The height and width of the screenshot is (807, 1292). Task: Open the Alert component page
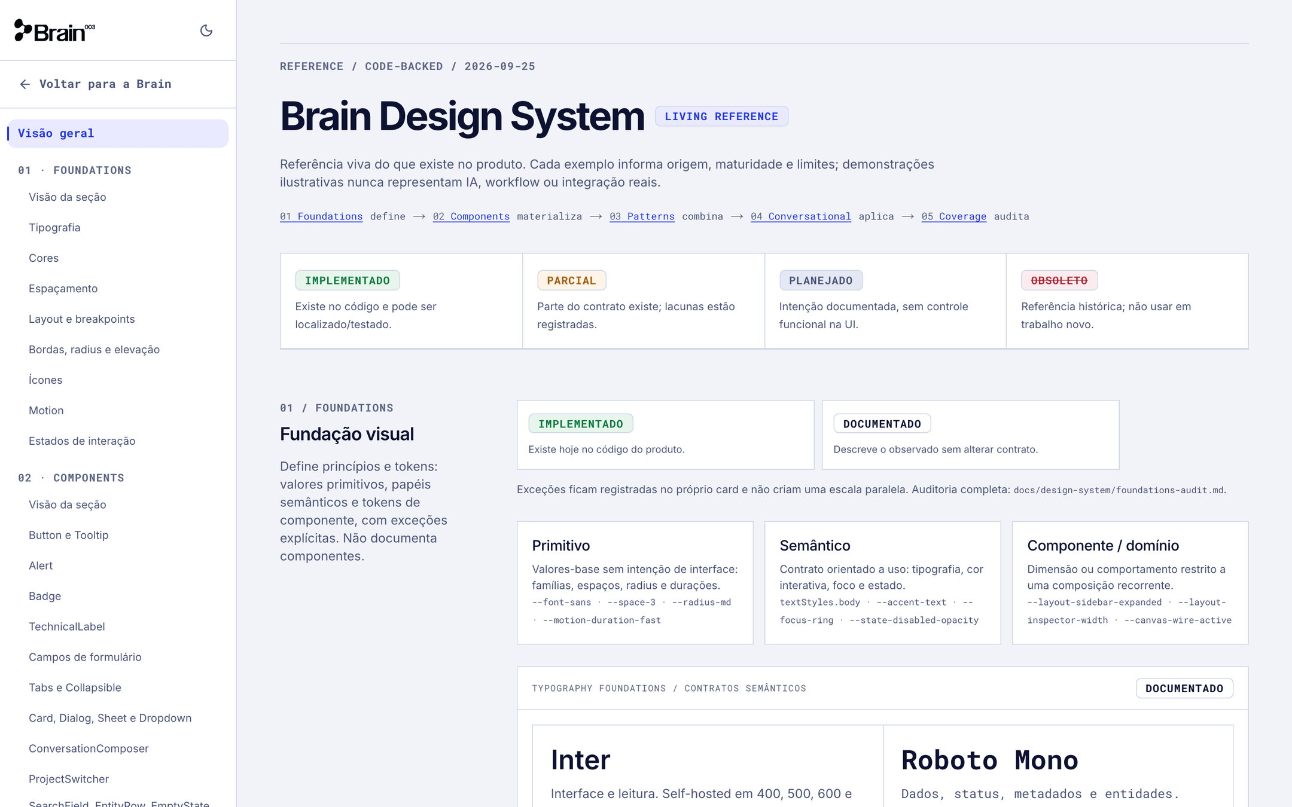[41, 566]
